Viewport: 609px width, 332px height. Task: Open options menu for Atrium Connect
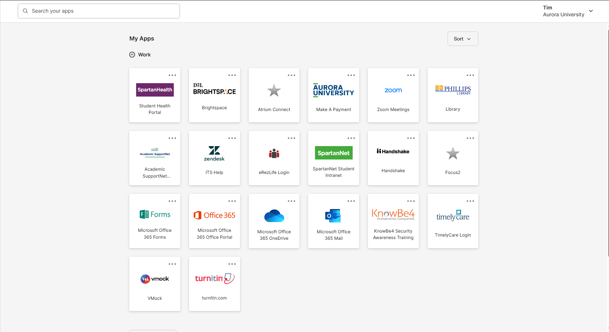pos(291,75)
